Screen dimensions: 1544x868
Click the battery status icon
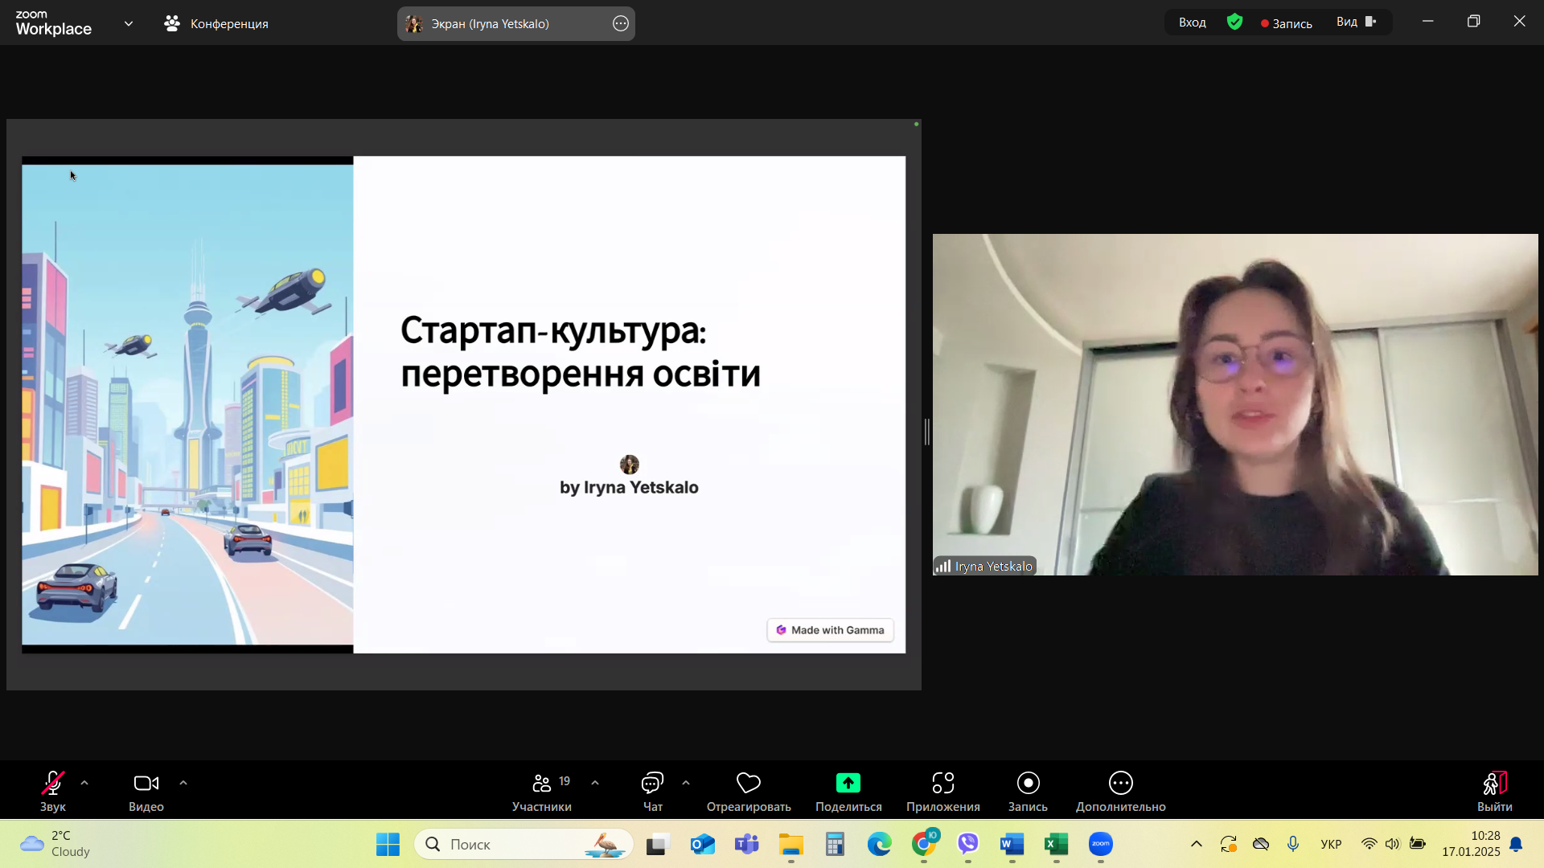point(1417,844)
